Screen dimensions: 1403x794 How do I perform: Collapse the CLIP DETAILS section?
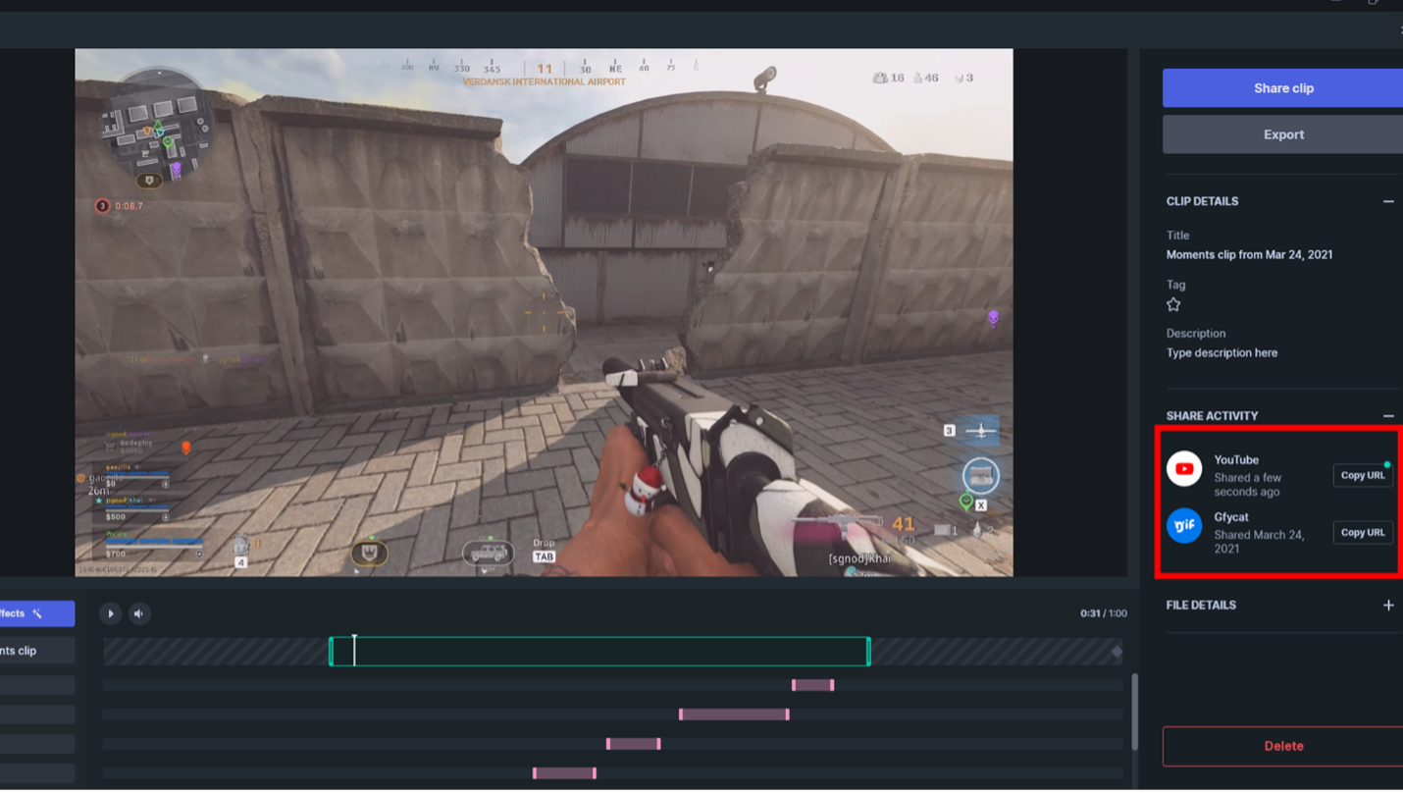pyautogui.click(x=1388, y=201)
